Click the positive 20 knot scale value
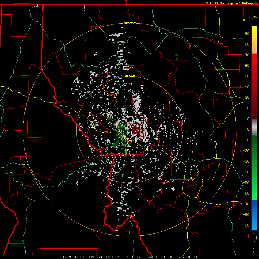The image size is (259, 259). click(x=247, y=108)
